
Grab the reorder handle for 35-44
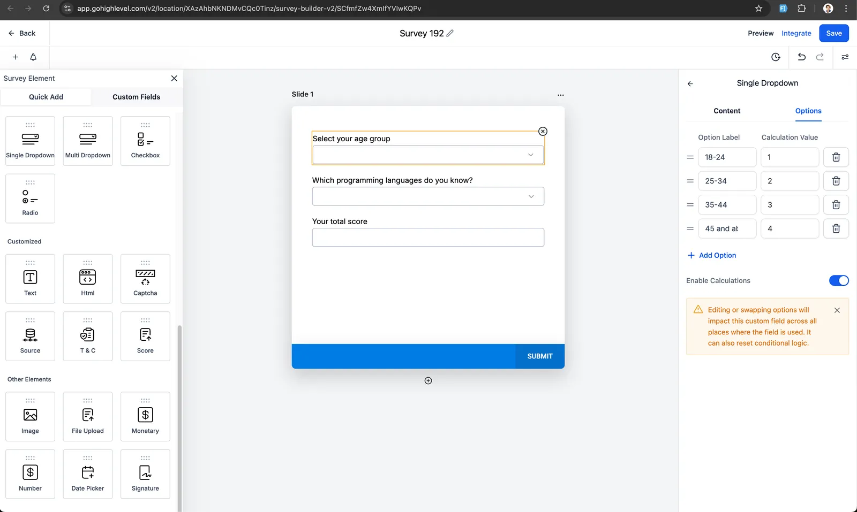pyautogui.click(x=690, y=205)
